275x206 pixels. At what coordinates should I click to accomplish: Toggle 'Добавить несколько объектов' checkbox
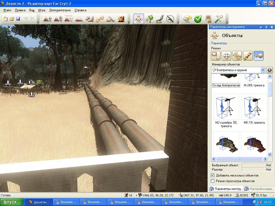[213, 175]
